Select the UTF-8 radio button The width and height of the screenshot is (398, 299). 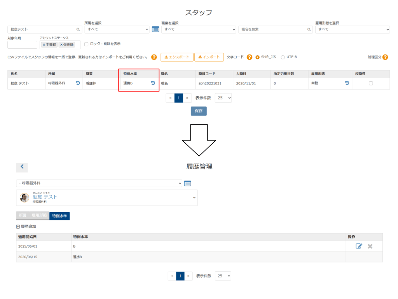(283, 57)
